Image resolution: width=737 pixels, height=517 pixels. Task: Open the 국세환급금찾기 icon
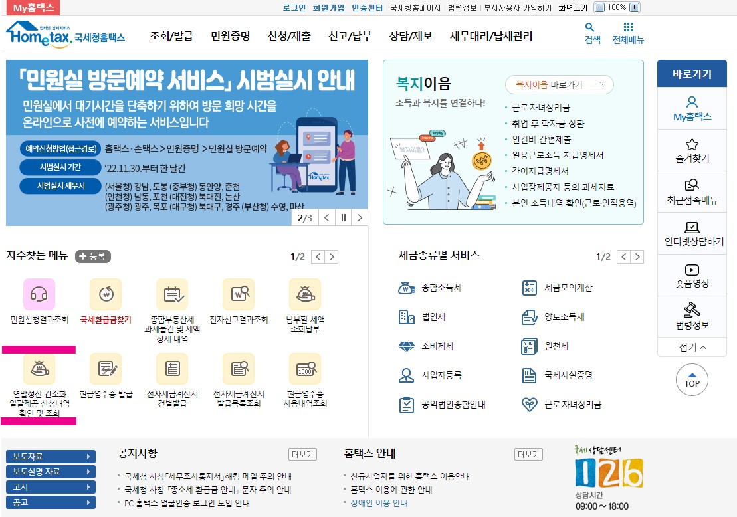[106, 294]
